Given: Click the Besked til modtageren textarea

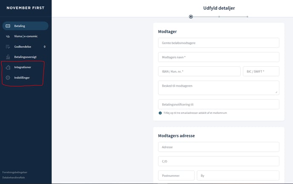Looking at the screenshot, I should coord(218,88).
